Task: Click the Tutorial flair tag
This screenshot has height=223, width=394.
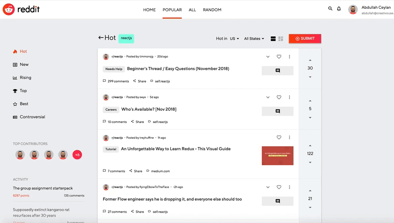Action: [111, 149]
